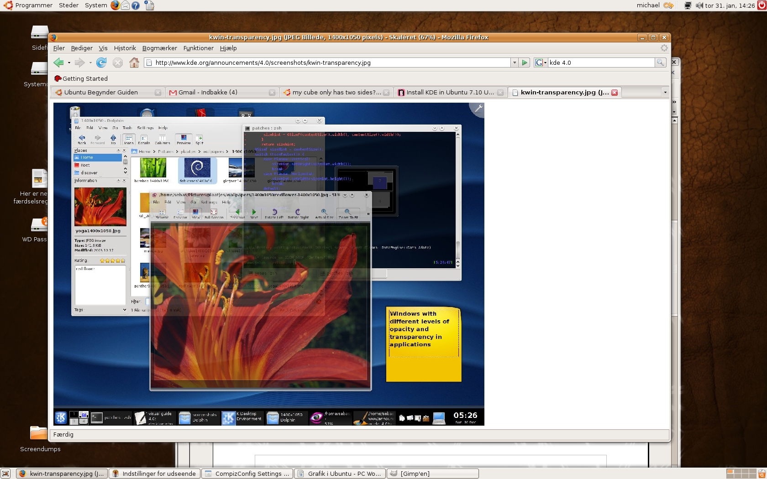Click the Firefox back arrow button
767x479 pixels.
pyautogui.click(x=58, y=62)
